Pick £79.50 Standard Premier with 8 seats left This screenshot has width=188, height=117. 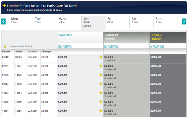coord(126,103)
